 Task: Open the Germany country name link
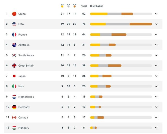coord(24,107)
